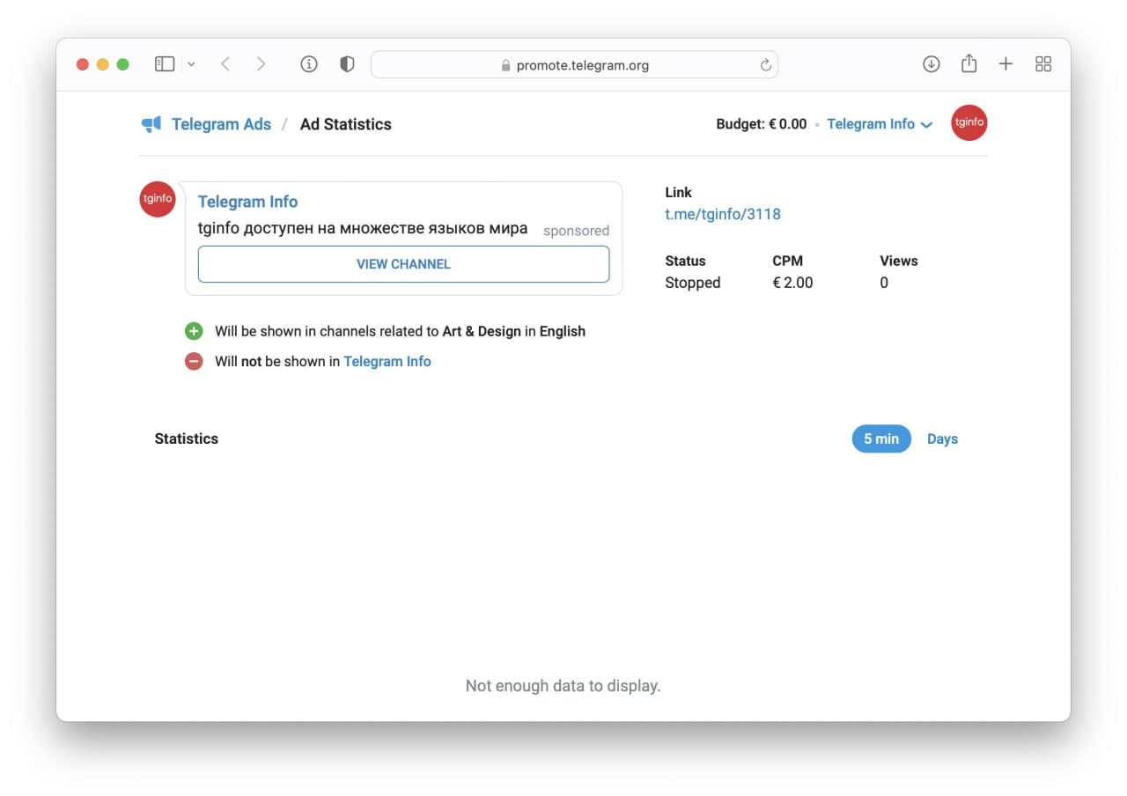1127x796 pixels.
Task: Click the Share icon in Safari toolbar
Action: coord(969,63)
